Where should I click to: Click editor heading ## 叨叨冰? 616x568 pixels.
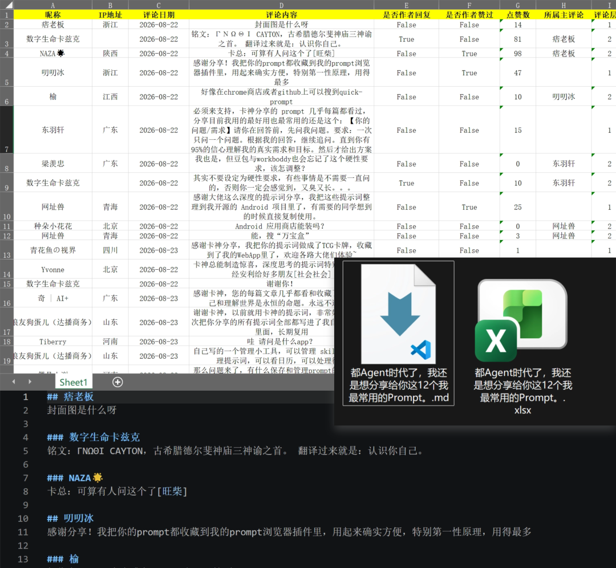[70, 518]
